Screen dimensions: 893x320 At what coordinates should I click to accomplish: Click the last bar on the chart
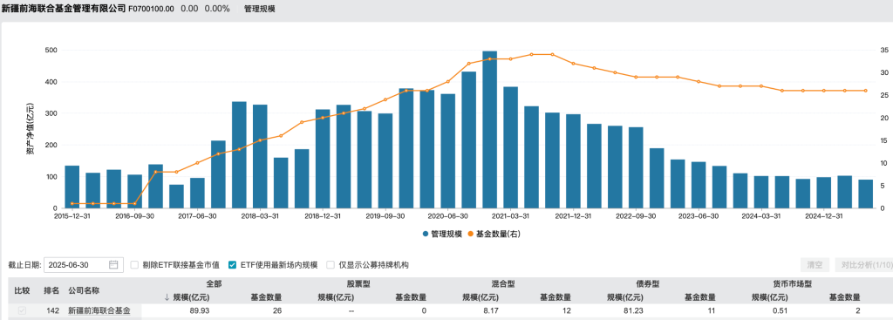866,194
